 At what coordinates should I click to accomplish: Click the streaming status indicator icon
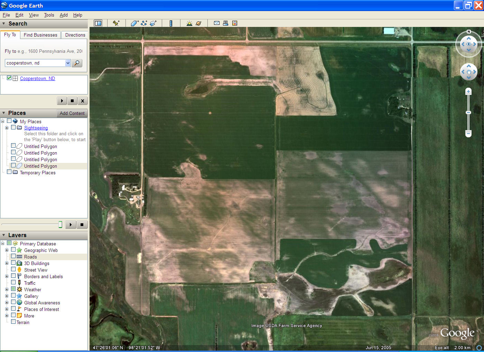pyautogui.click(x=479, y=348)
